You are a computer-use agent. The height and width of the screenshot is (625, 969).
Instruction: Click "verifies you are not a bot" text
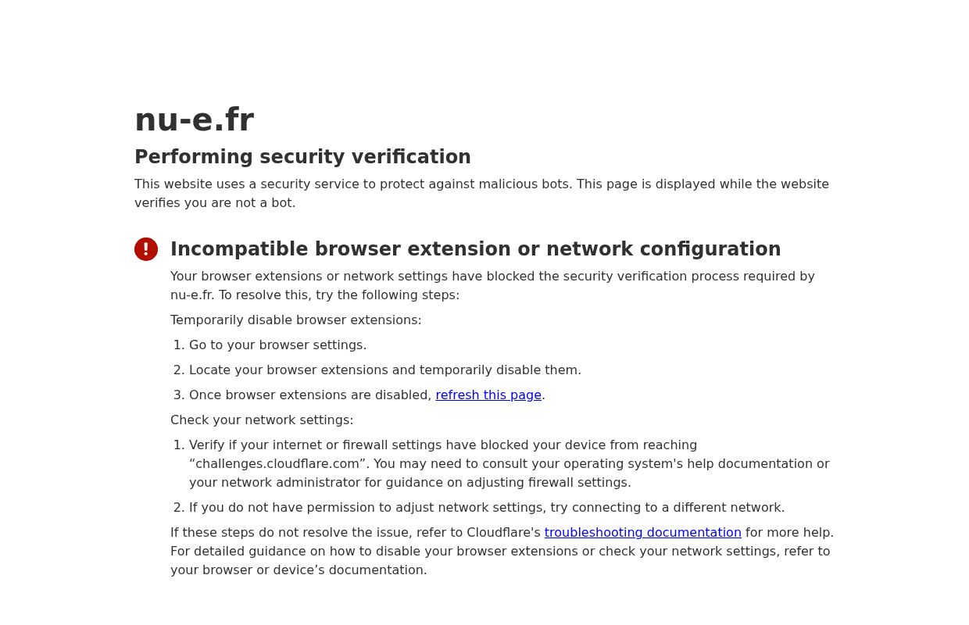[215, 203]
